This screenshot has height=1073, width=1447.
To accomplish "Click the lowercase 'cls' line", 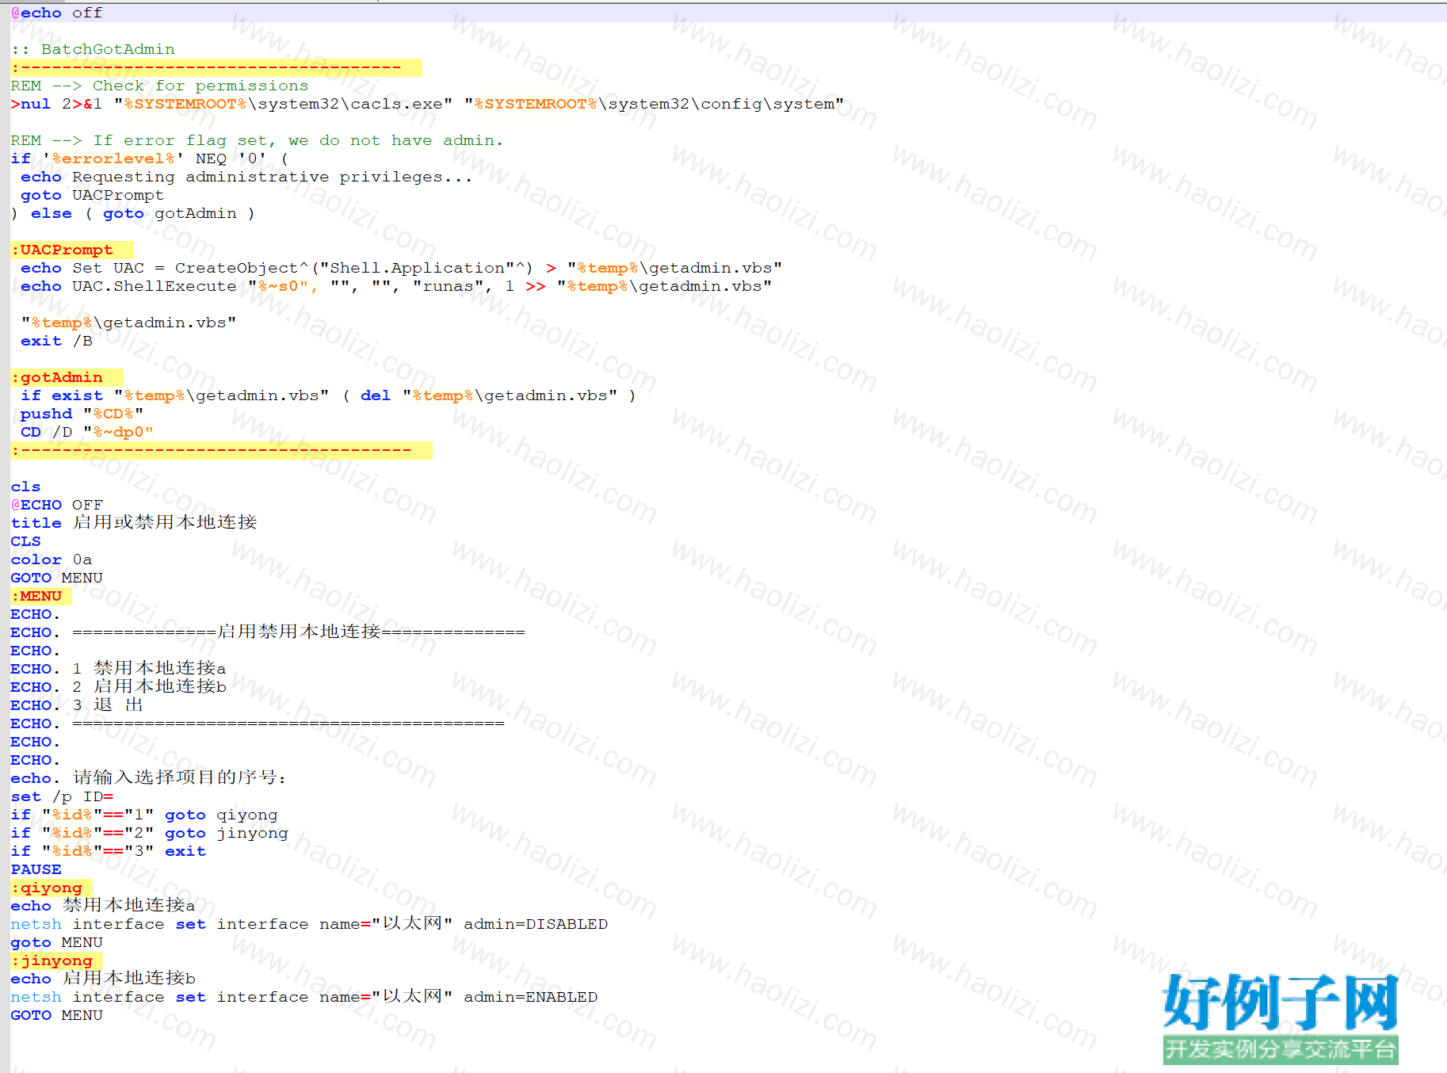I will click(25, 487).
